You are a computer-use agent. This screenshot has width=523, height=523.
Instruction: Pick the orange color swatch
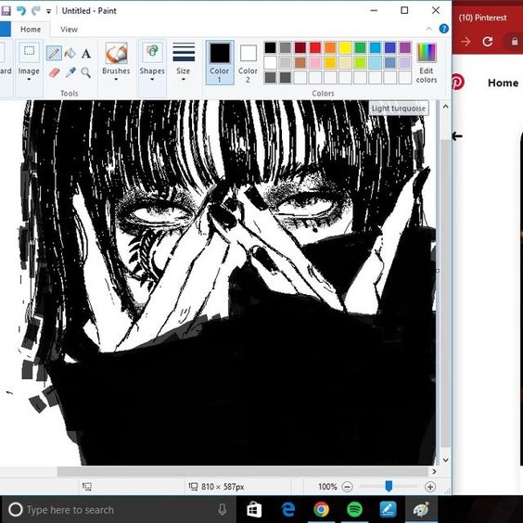click(330, 47)
